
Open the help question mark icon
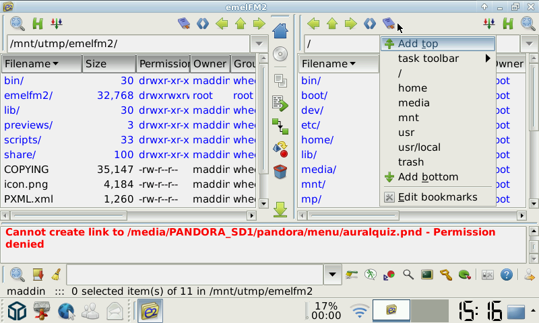click(x=507, y=275)
